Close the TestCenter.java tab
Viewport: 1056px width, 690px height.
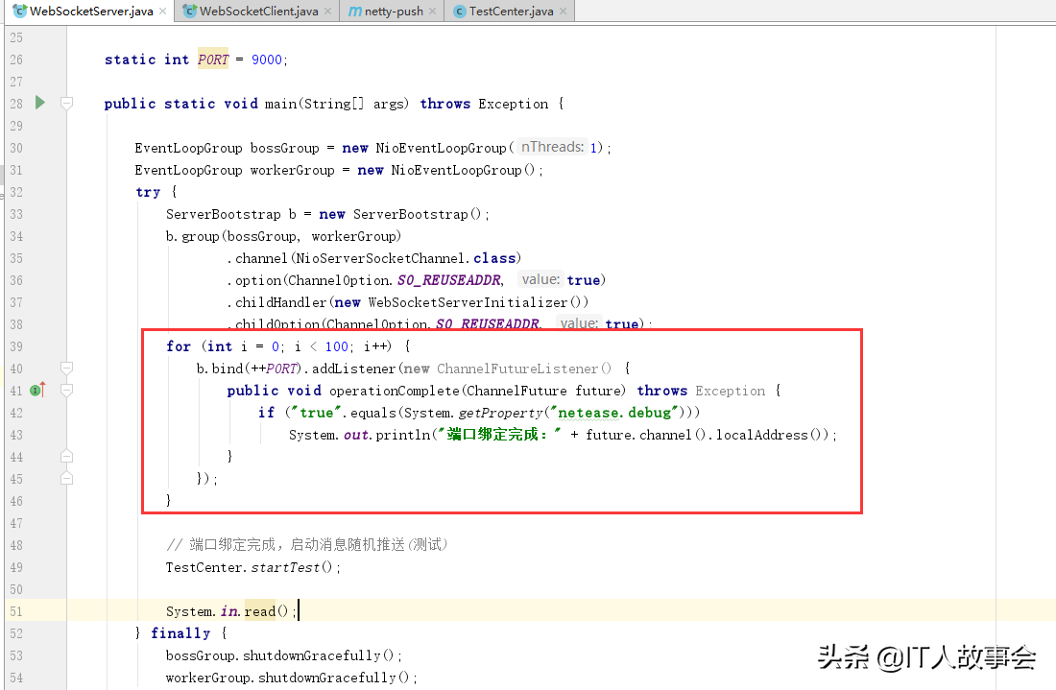tap(564, 12)
